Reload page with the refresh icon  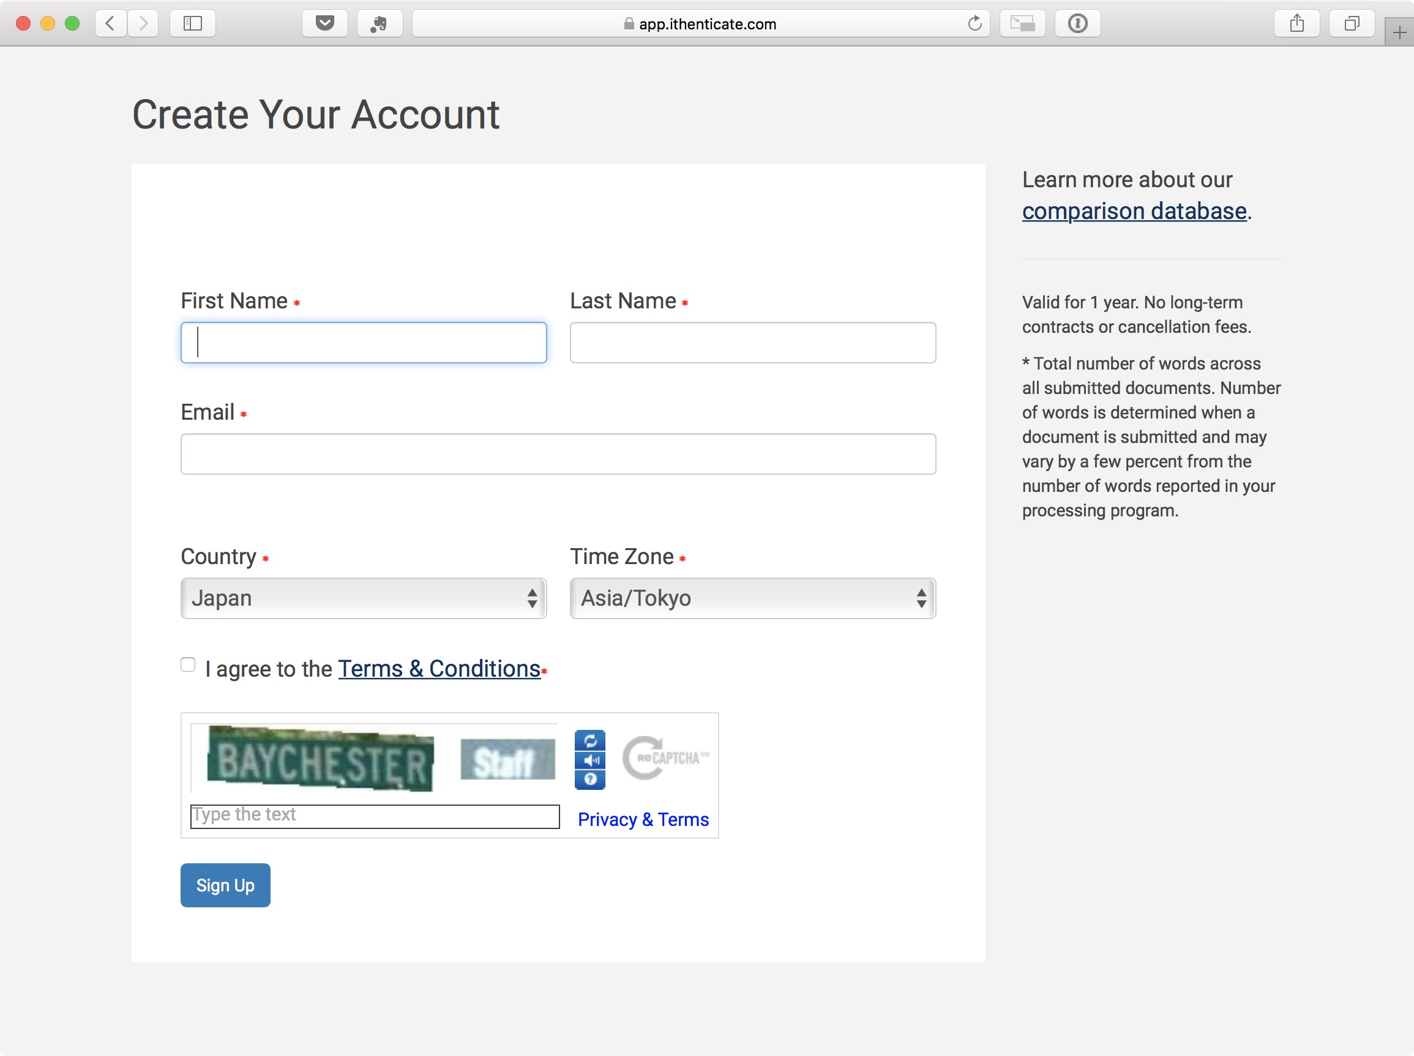974,24
